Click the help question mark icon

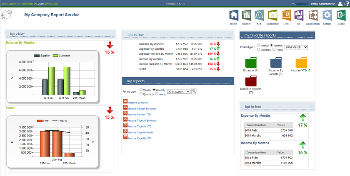347,4
